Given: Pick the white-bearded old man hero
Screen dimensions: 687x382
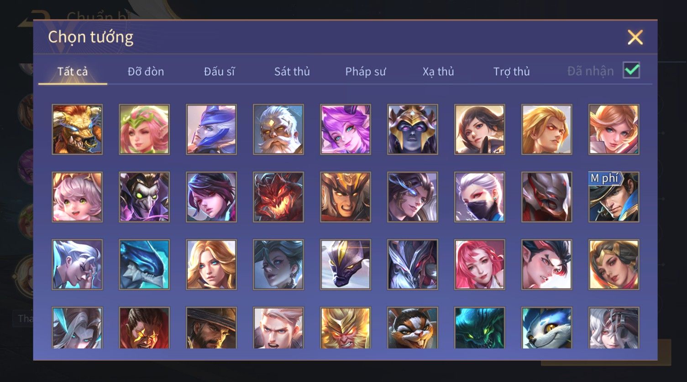Looking at the screenshot, I should click(x=278, y=129).
